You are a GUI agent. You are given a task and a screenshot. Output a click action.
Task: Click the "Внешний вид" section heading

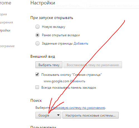coord(43,56)
